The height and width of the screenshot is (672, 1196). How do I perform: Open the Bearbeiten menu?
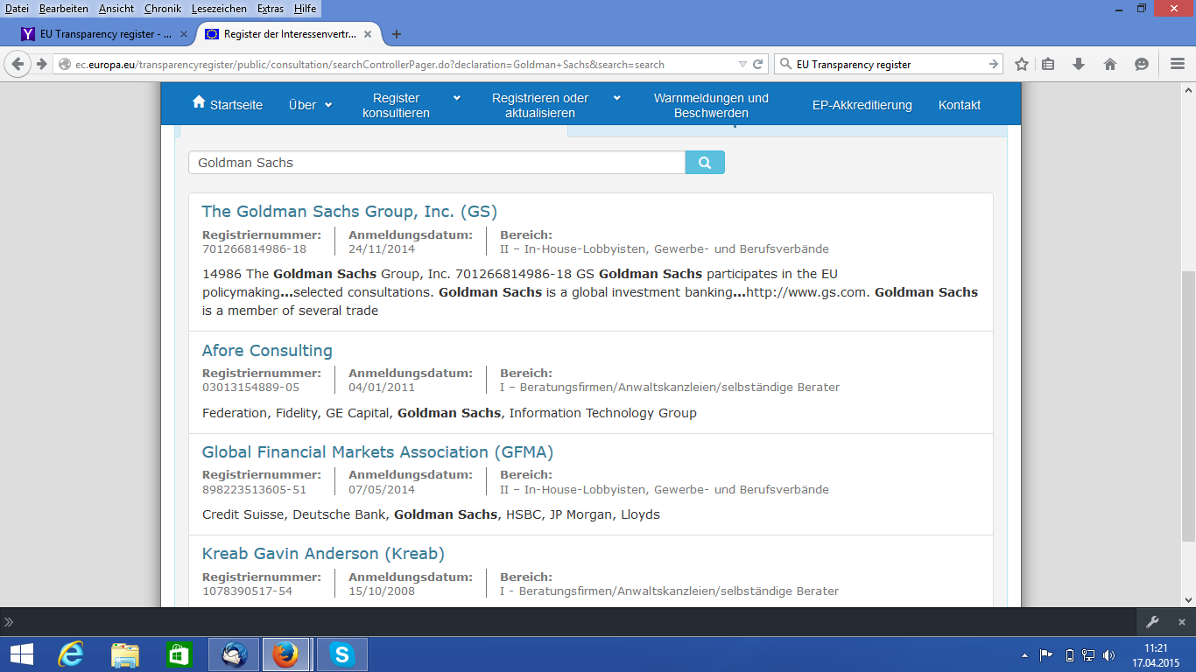coord(63,8)
